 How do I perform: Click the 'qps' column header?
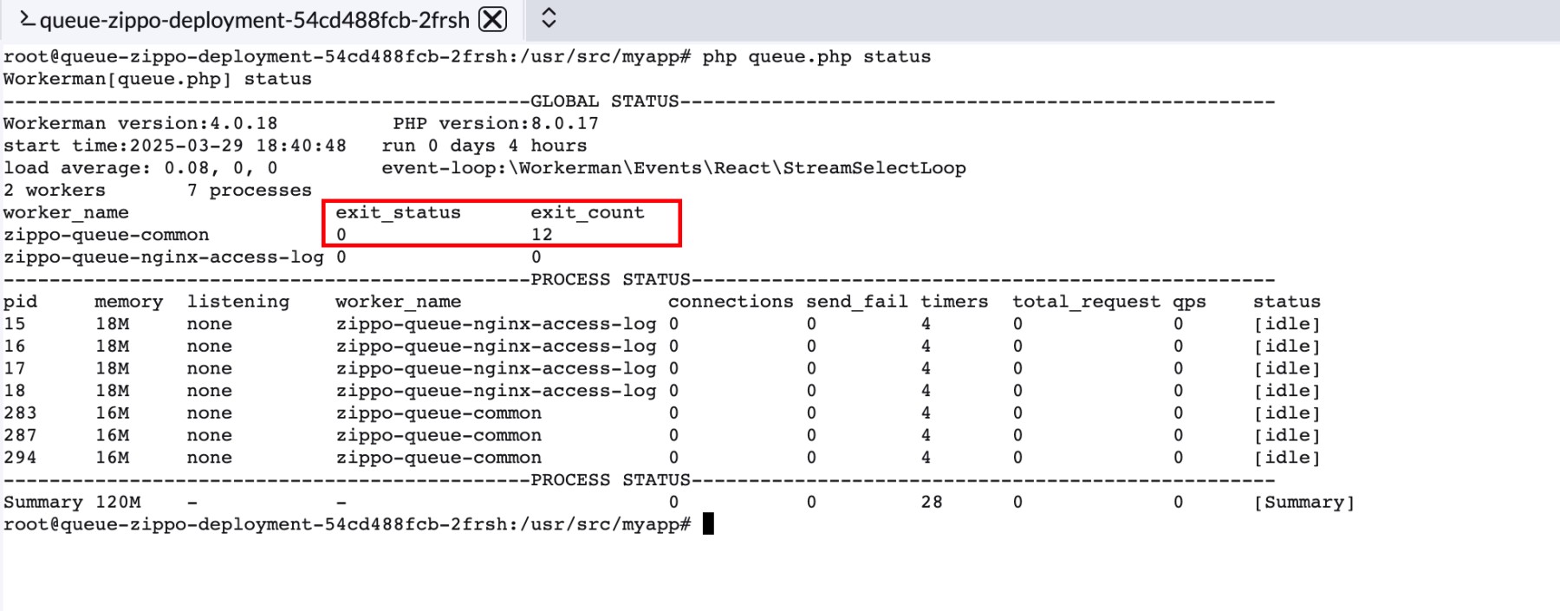pos(1189,302)
